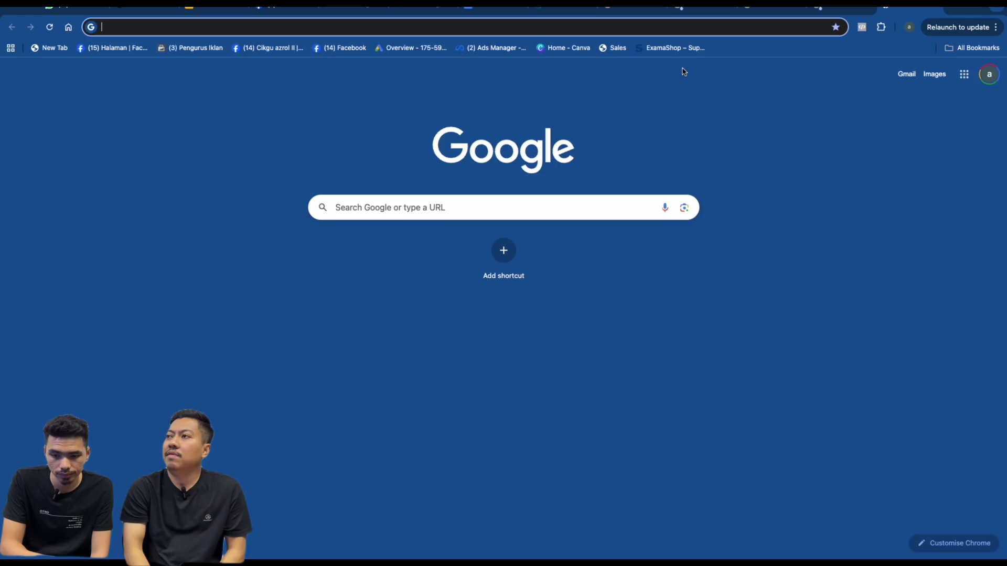Open the home page icon
Image resolution: width=1007 pixels, height=566 pixels.
(x=68, y=27)
